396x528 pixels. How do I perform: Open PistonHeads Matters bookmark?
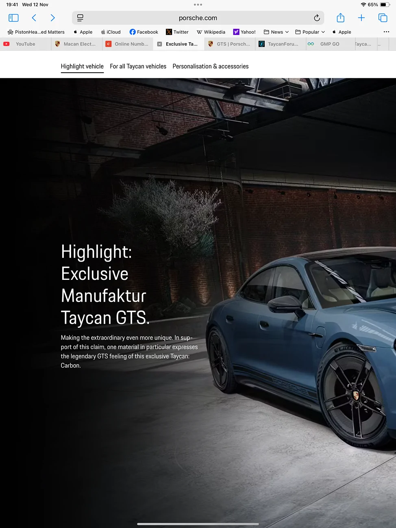point(36,32)
